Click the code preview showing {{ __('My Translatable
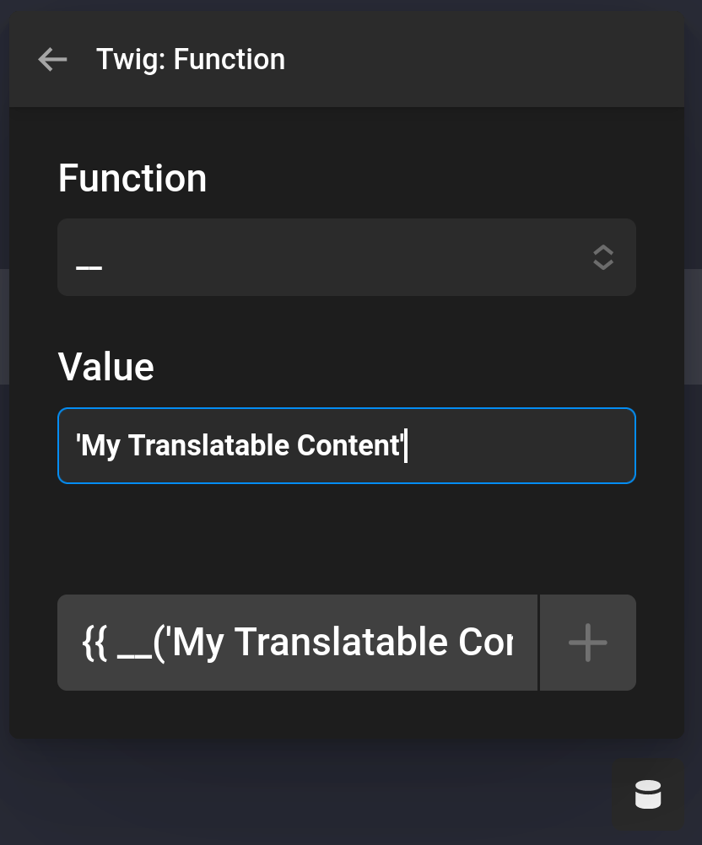702x845 pixels. [297, 642]
